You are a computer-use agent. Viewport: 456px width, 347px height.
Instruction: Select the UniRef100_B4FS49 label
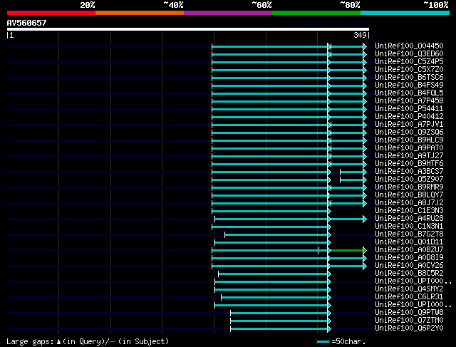tap(409, 86)
